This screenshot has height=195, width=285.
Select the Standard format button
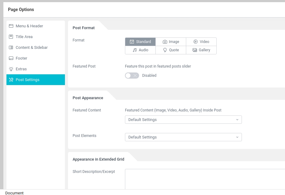click(140, 42)
